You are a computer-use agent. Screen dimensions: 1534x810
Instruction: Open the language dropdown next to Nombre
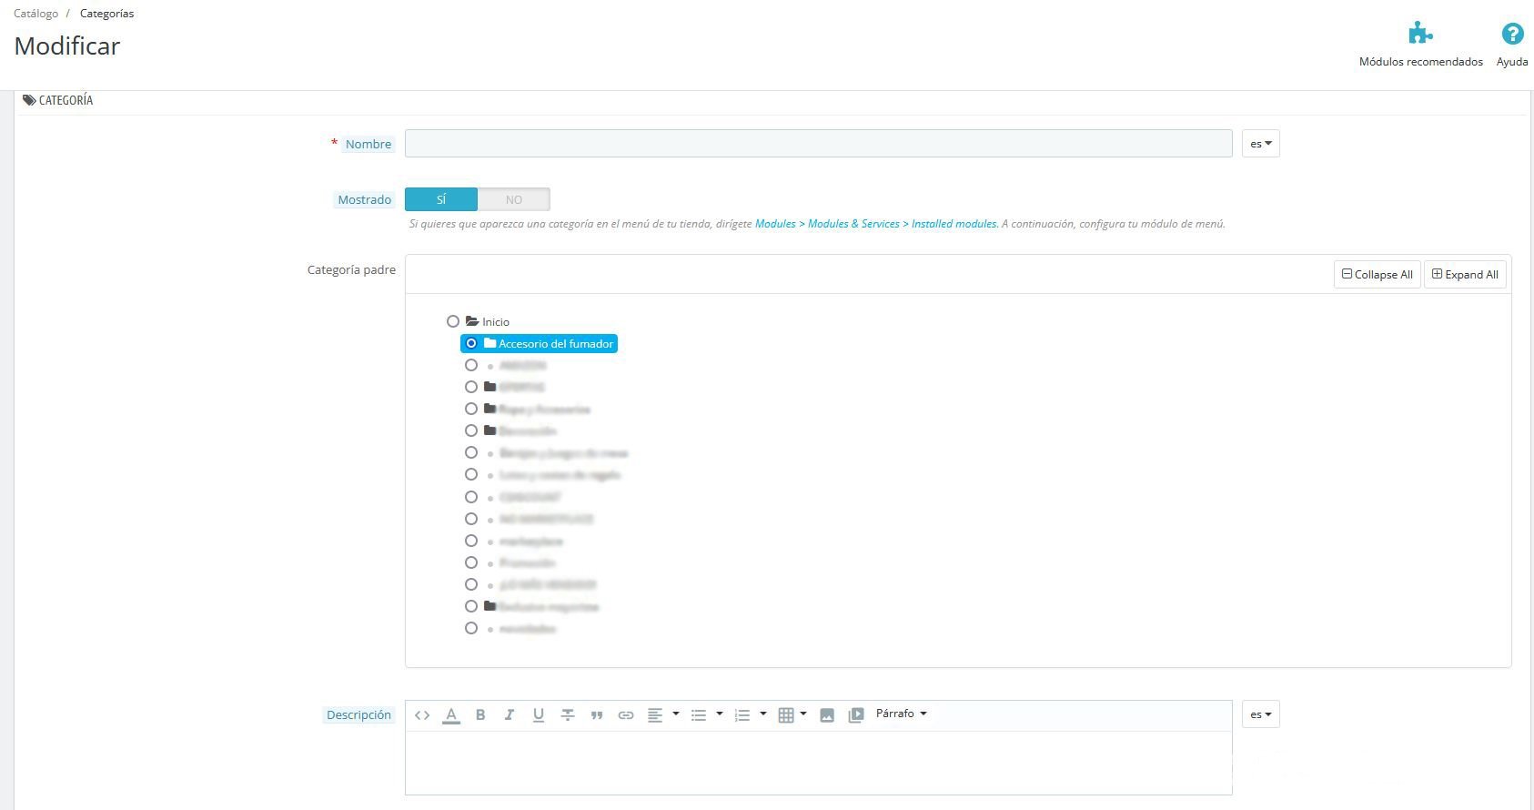[x=1261, y=144]
